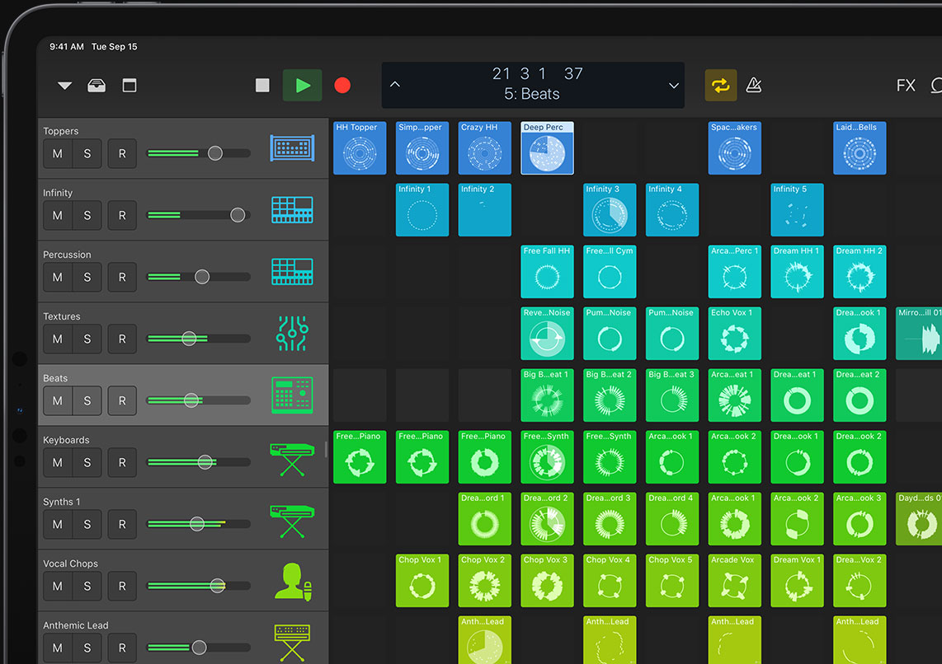Solo the Toppers track
942x664 pixels.
(87, 153)
